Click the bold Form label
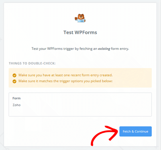161x150 pixels. [x=17, y=98]
